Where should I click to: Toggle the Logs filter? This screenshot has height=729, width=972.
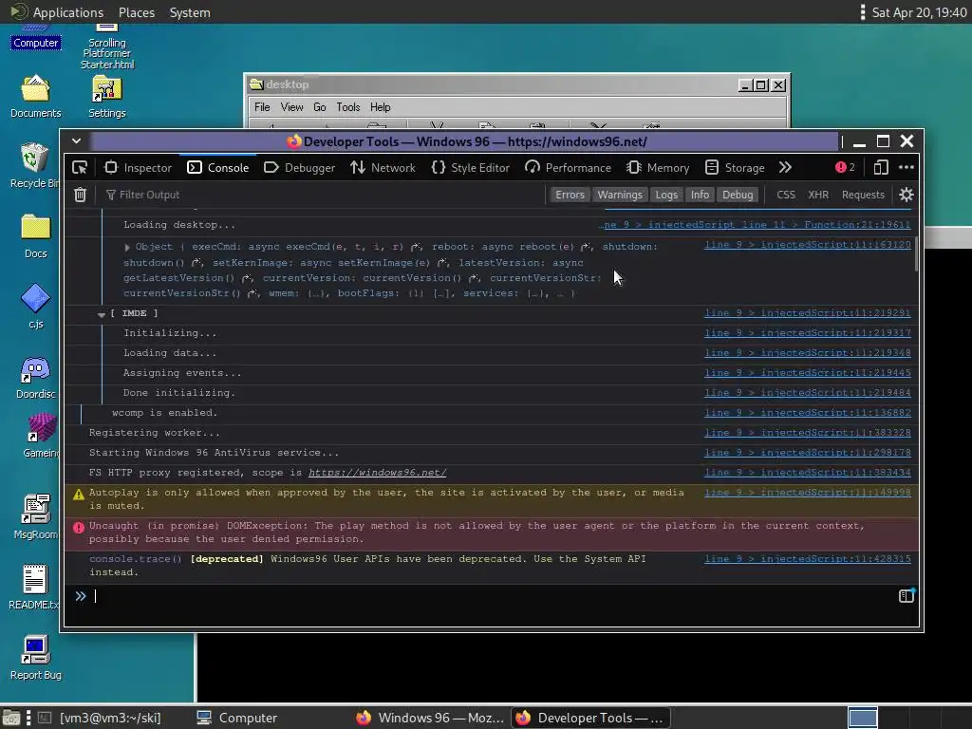point(666,195)
